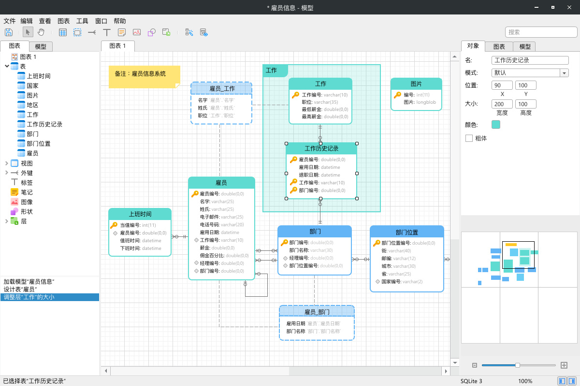Click the 搜索 search field
This screenshot has width=580, height=386.
[541, 32]
